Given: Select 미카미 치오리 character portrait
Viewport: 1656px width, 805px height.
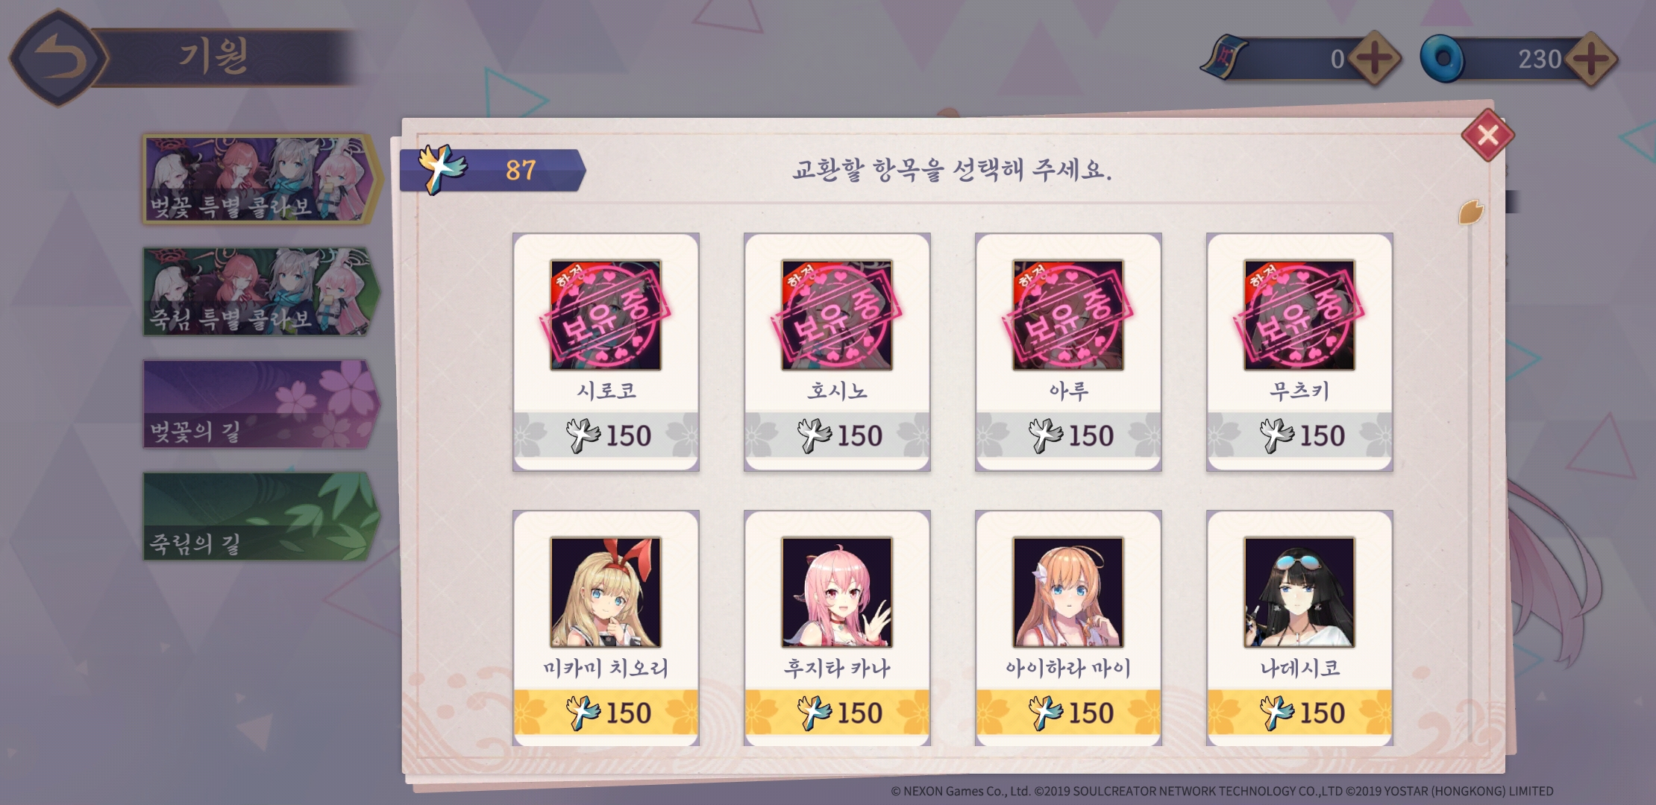Looking at the screenshot, I should (605, 593).
